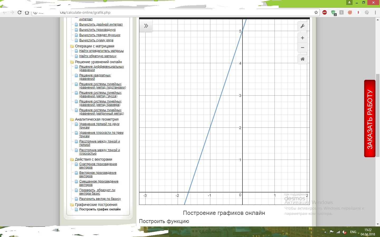Reset graph to default home view

click(x=302, y=59)
